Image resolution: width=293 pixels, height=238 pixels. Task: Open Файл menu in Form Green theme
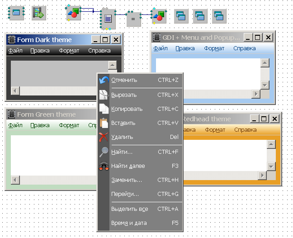point(15,125)
